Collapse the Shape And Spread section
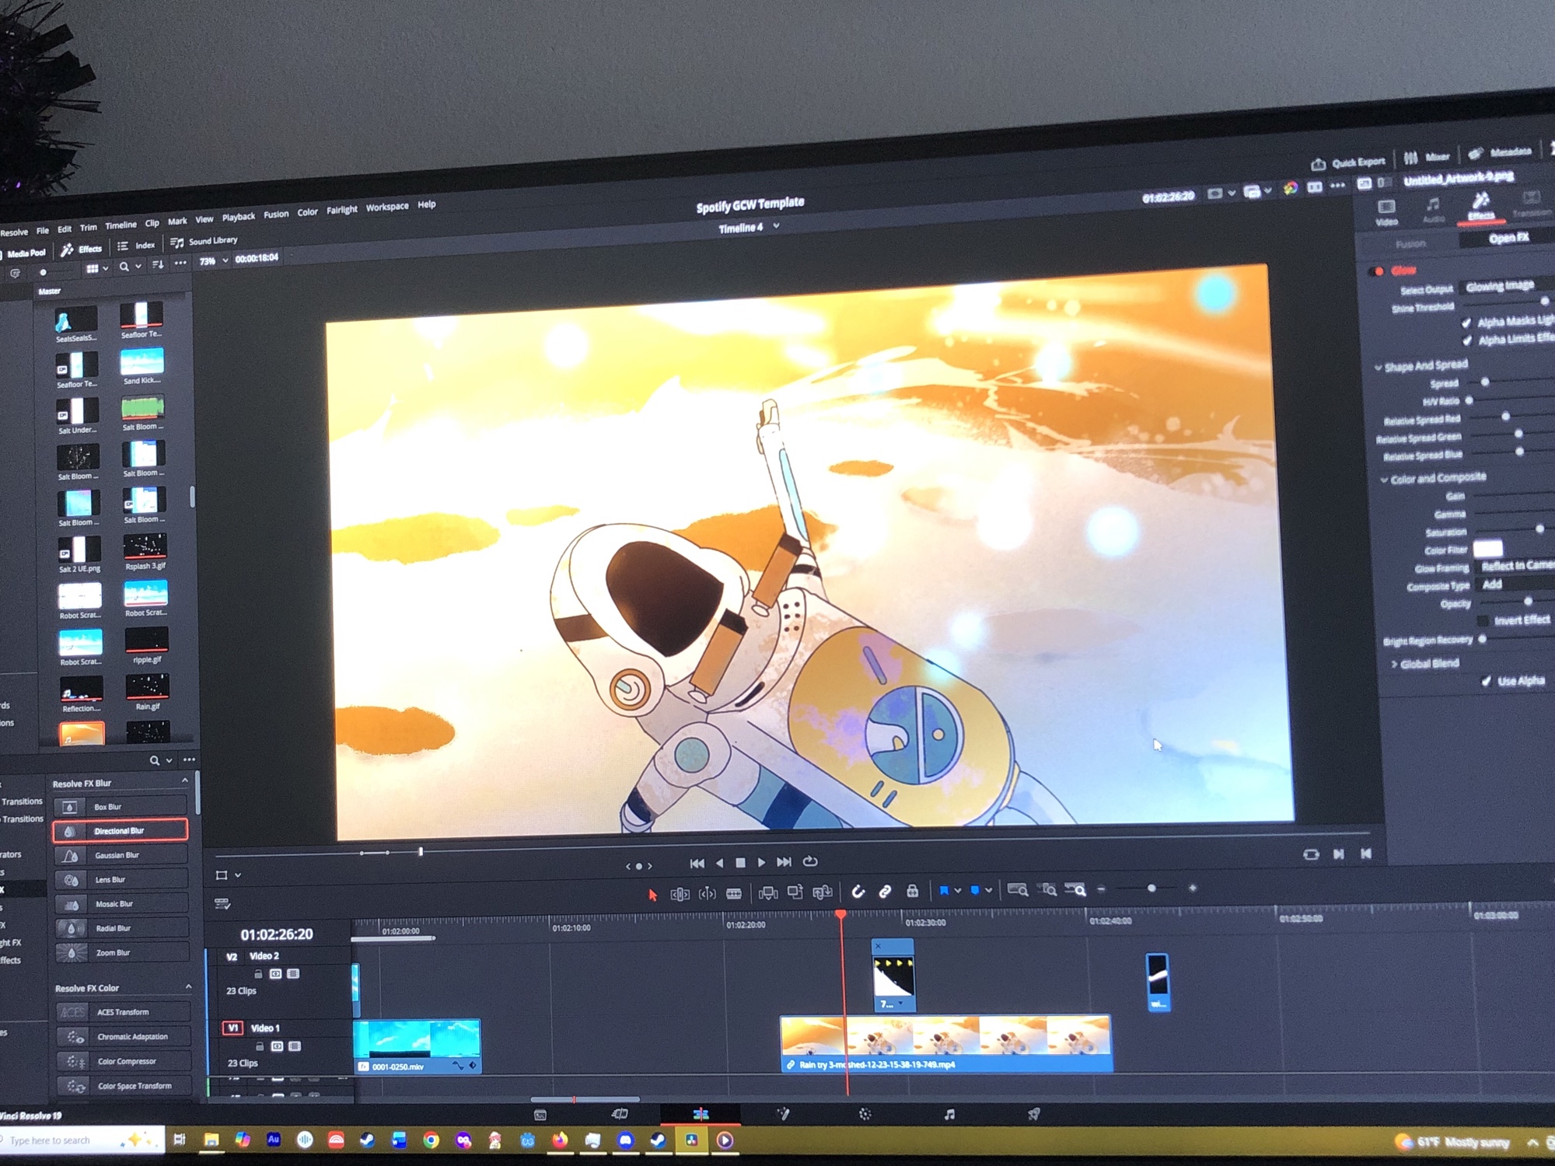Image resolution: width=1555 pixels, height=1166 pixels. 1379,368
